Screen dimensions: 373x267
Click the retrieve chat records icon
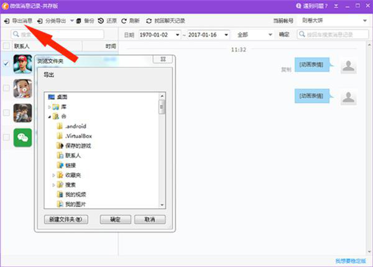pyautogui.click(x=149, y=21)
